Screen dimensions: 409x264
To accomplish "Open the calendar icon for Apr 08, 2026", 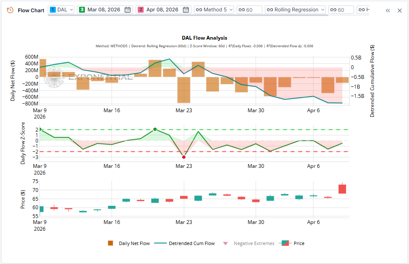I will [185, 9].
